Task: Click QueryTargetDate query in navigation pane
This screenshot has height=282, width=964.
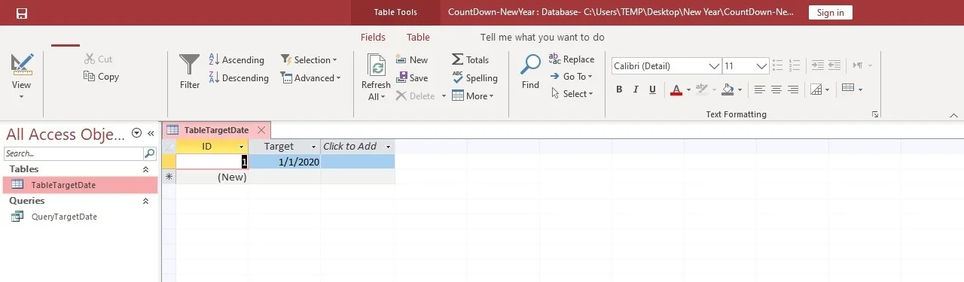Action: tap(64, 217)
